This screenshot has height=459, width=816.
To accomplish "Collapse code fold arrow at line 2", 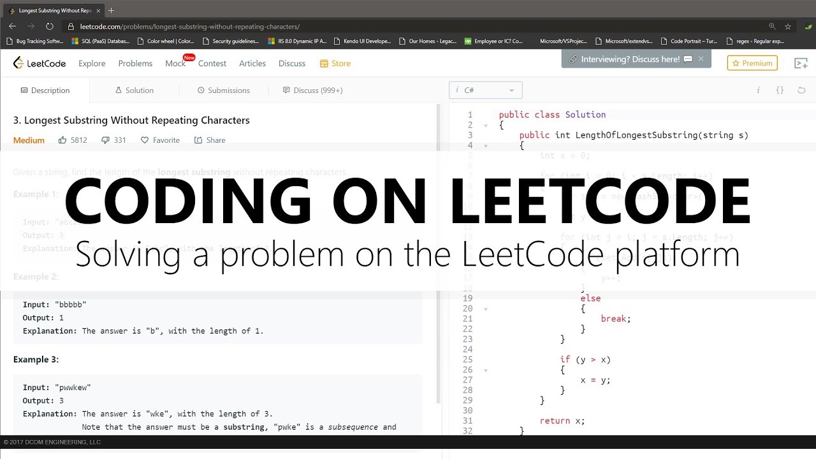I will 486,125.
